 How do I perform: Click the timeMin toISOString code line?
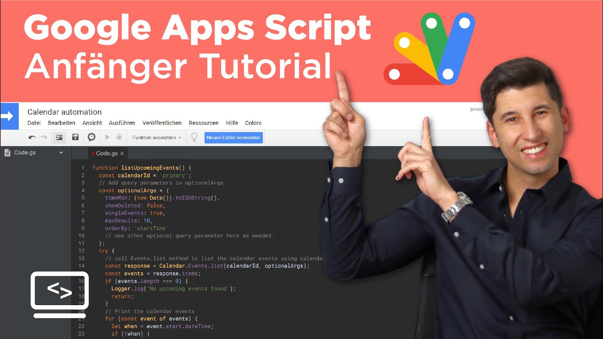[x=163, y=198]
